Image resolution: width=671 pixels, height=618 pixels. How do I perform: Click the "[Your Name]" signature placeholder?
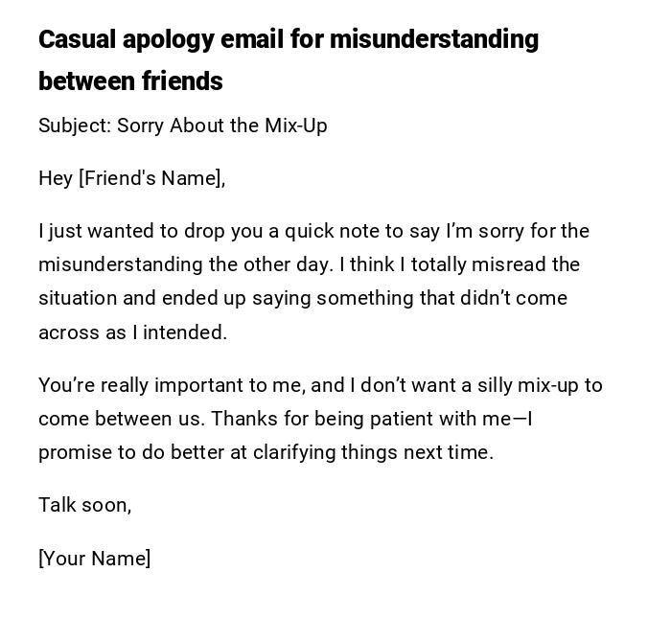tap(94, 559)
